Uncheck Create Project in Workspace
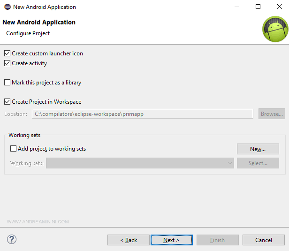Image resolution: width=289 pixels, height=251 pixels. click(7, 102)
